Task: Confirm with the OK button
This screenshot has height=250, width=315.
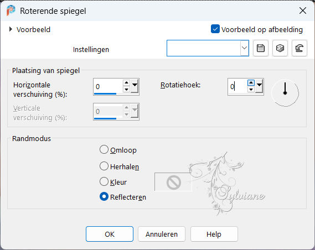Action: (110, 234)
